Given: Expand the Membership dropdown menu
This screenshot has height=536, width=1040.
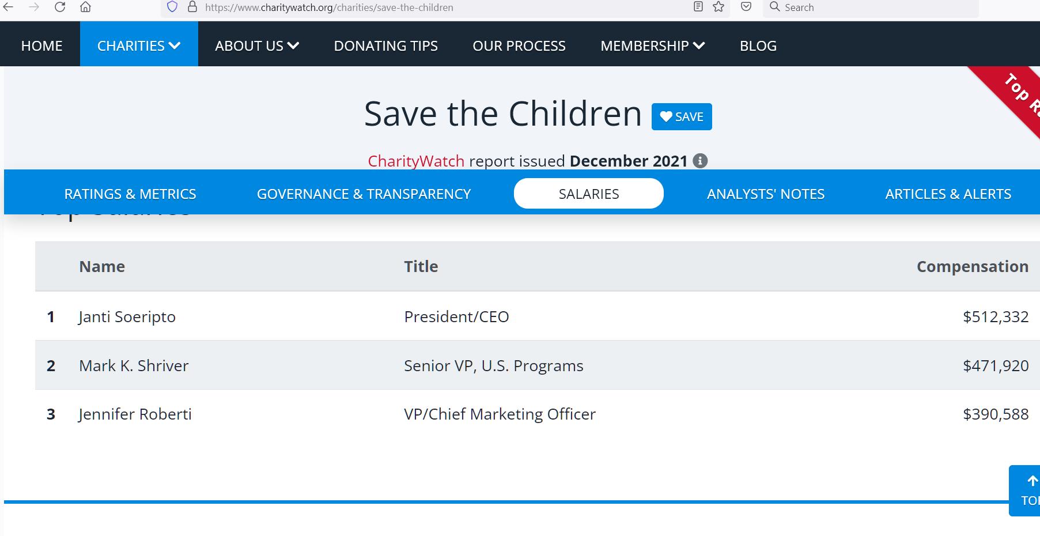Looking at the screenshot, I should coord(653,46).
